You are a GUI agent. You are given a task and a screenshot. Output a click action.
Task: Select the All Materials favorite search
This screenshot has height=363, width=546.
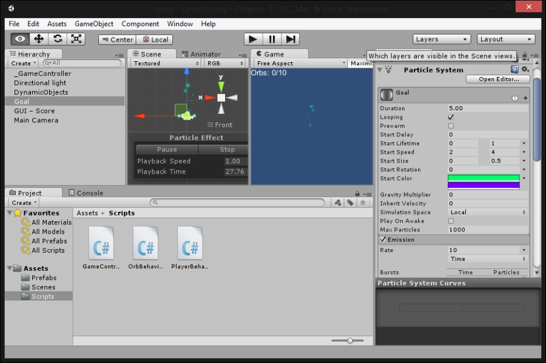(47, 222)
